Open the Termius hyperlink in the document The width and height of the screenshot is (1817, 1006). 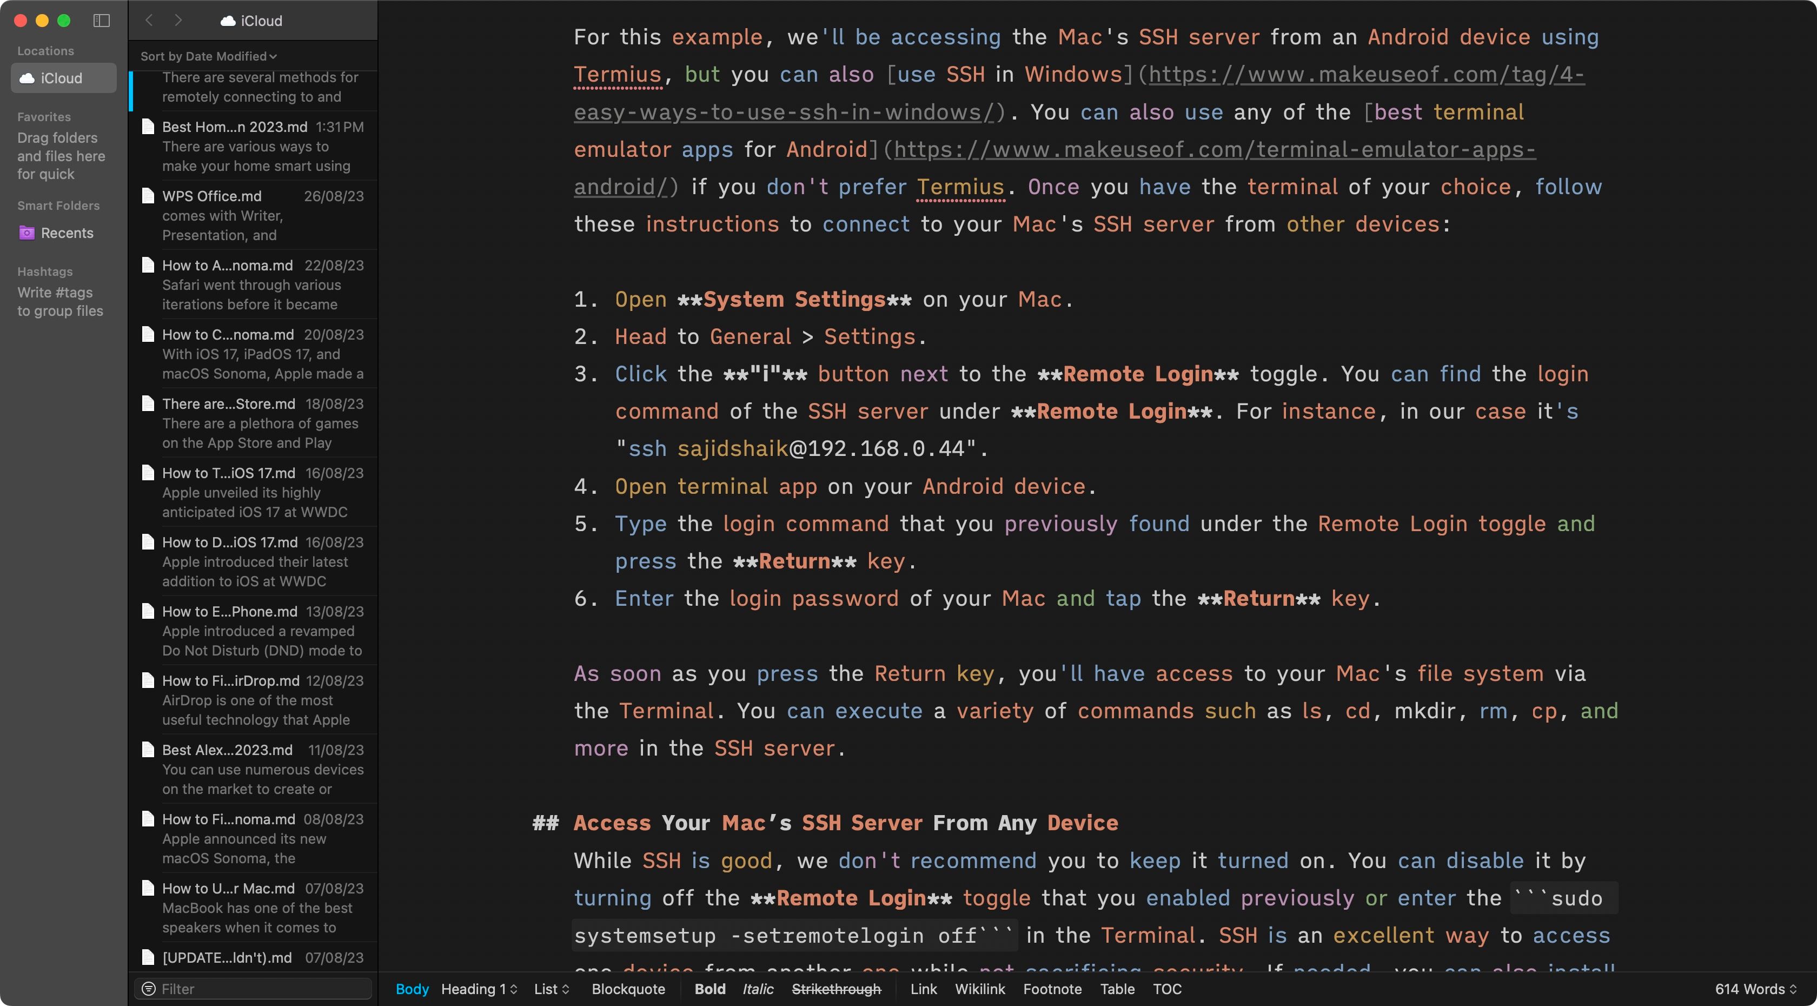coord(616,74)
